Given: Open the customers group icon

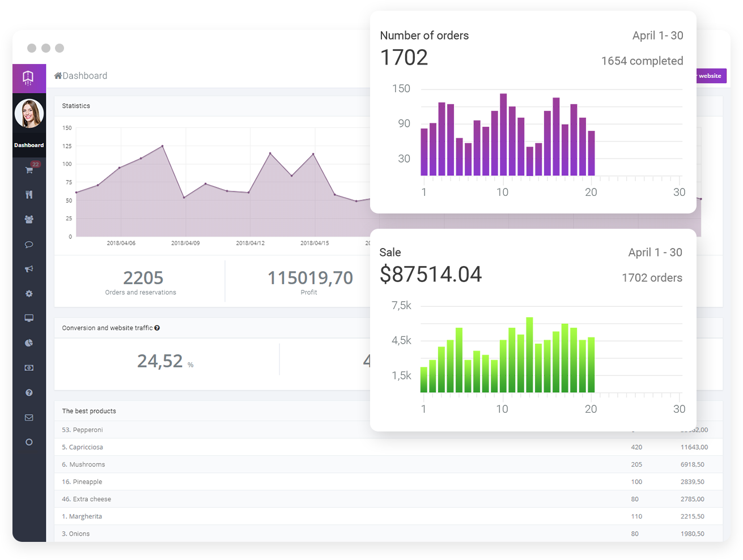Looking at the screenshot, I should pyautogui.click(x=29, y=219).
